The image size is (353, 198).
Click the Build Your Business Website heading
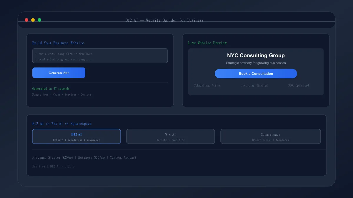[58, 43]
